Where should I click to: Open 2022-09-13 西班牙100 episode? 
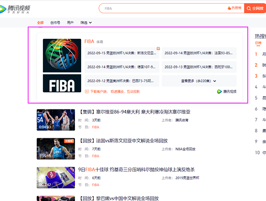199,67
